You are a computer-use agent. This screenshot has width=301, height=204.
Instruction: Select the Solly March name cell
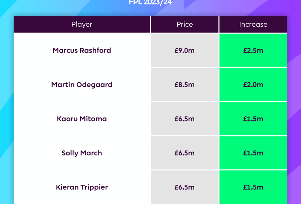[x=82, y=153]
